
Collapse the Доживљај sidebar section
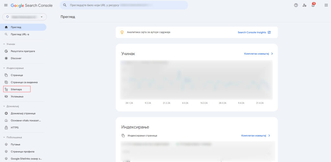coord(4,106)
